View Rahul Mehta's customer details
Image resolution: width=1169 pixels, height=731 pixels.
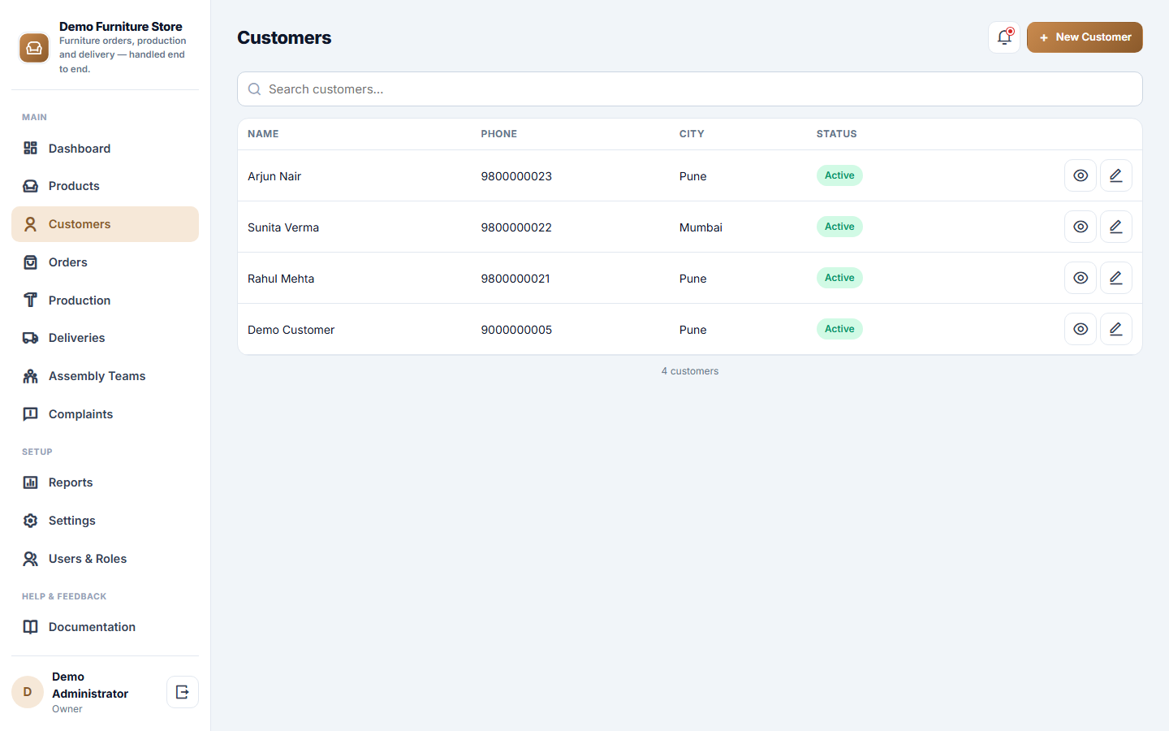point(1081,278)
